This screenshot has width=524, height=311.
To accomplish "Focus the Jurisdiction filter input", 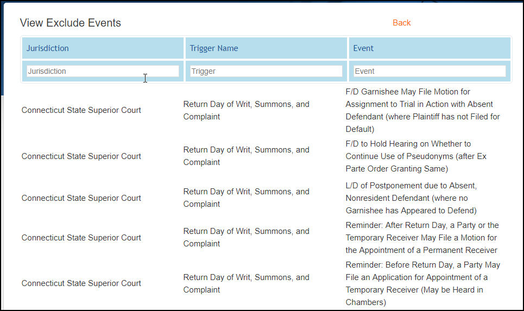I will [103, 71].
